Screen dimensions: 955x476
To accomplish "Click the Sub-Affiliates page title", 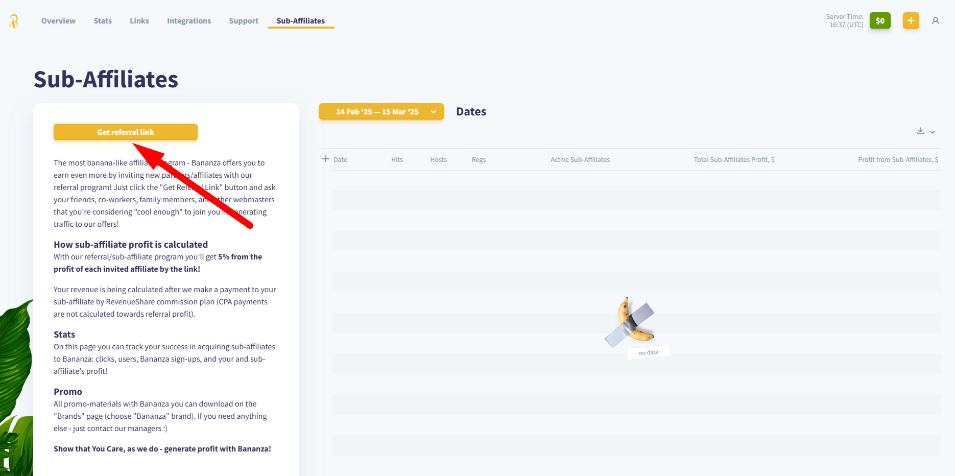I will click(x=106, y=79).
